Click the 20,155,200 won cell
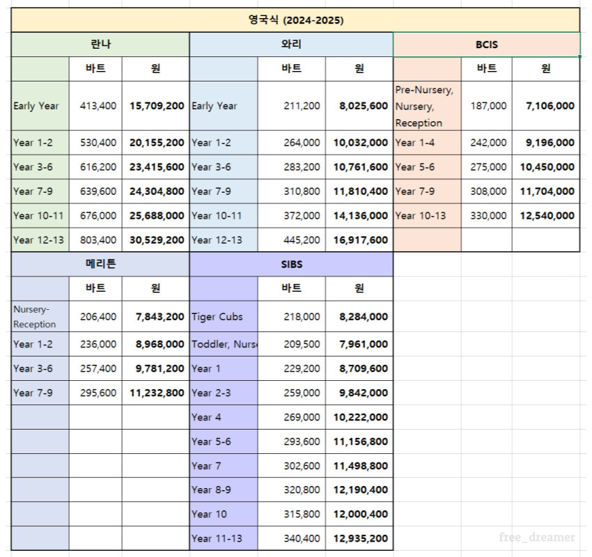592x557 pixels. click(x=155, y=143)
